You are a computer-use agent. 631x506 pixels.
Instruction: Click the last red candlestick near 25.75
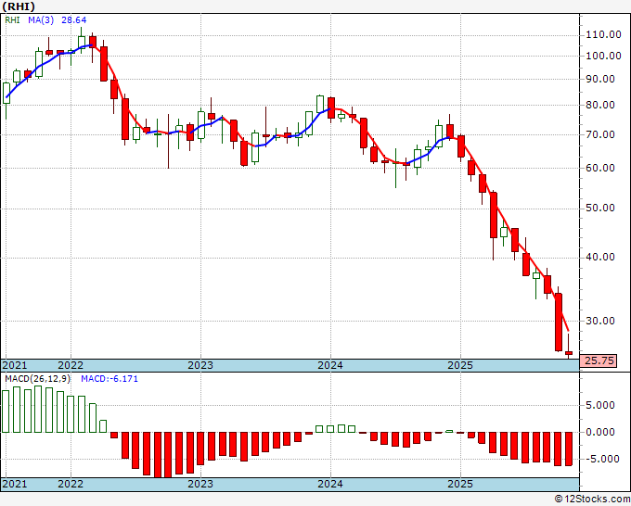point(569,353)
